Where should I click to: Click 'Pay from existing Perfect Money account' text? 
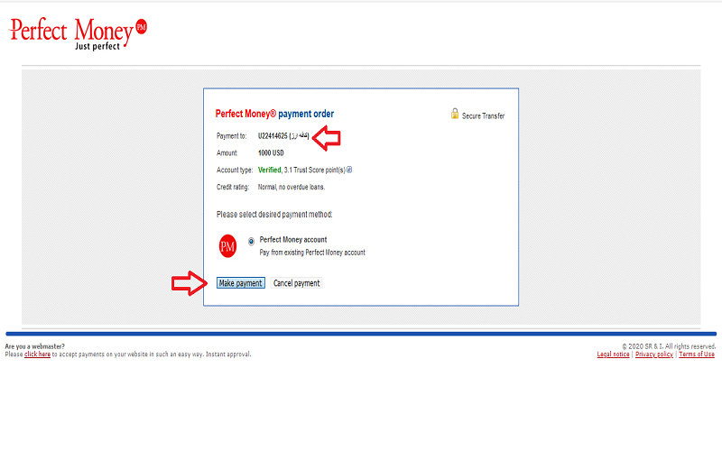pyautogui.click(x=312, y=253)
